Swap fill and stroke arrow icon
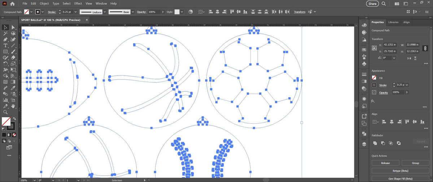Screen dimensions: 433x182 [x=14, y=119]
